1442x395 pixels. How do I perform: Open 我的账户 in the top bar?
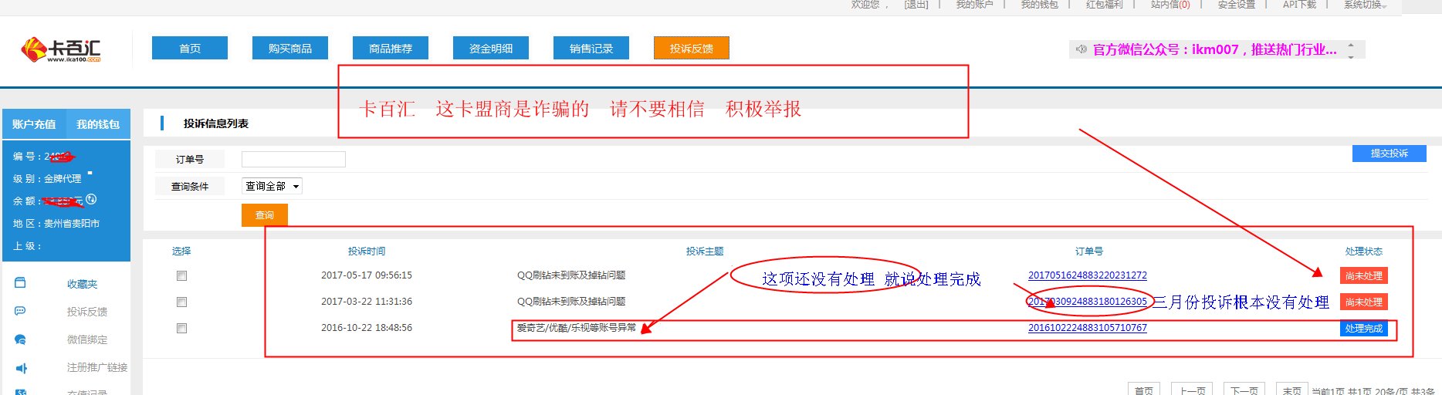974,5
